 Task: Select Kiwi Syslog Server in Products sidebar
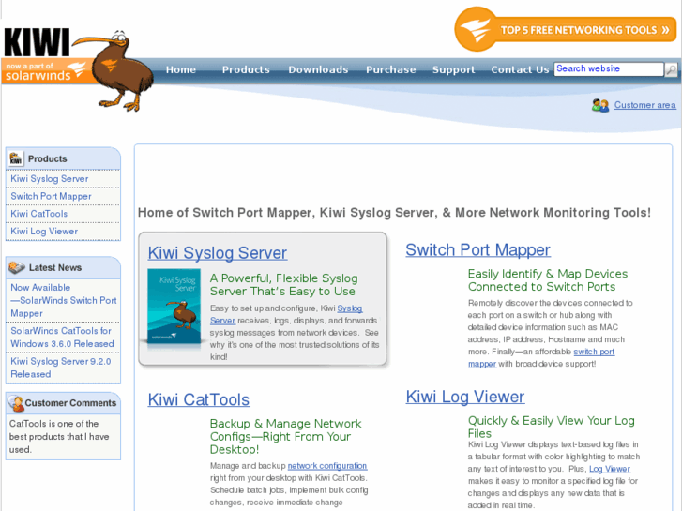tap(49, 179)
